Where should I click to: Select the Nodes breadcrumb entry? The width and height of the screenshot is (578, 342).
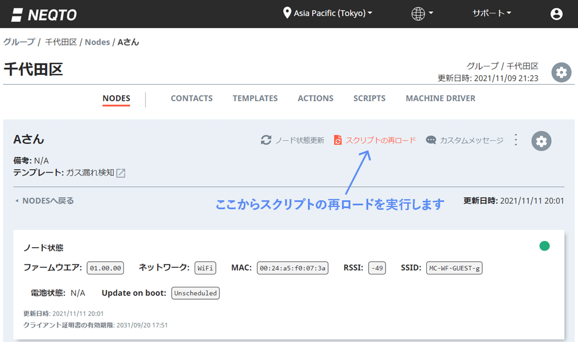(97, 42)
